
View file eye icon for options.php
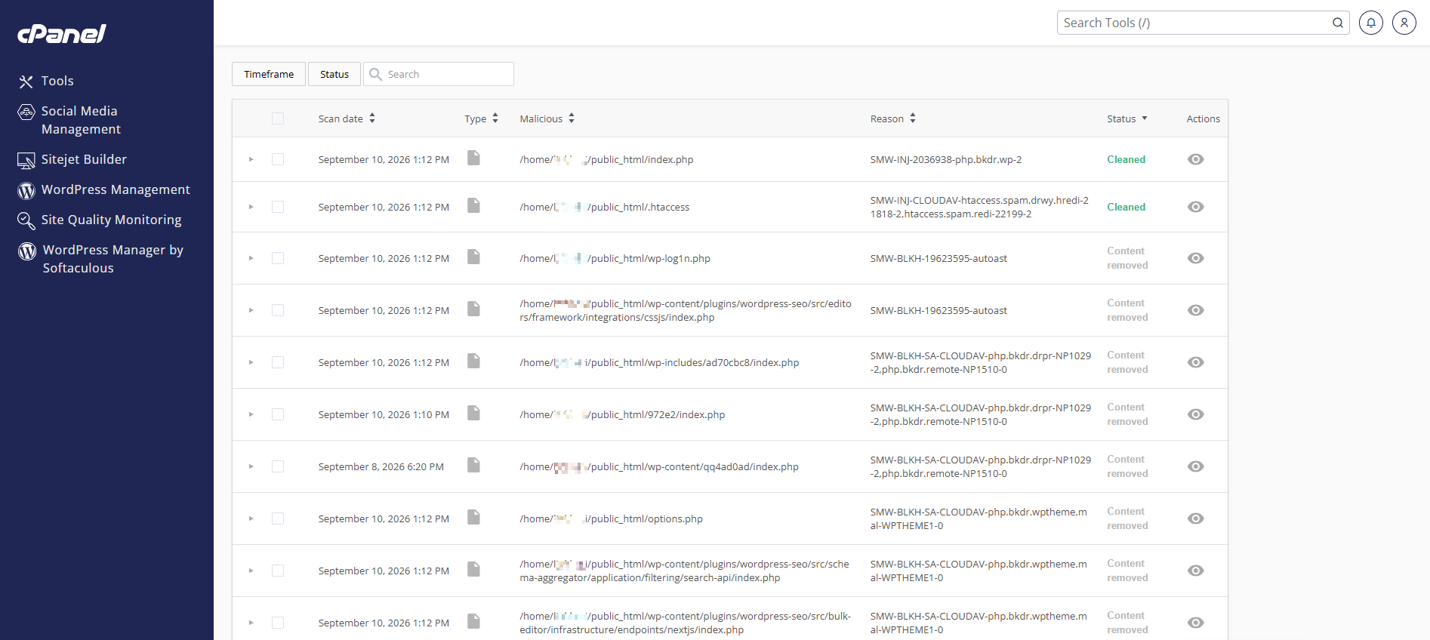[x=1195, y=518]
